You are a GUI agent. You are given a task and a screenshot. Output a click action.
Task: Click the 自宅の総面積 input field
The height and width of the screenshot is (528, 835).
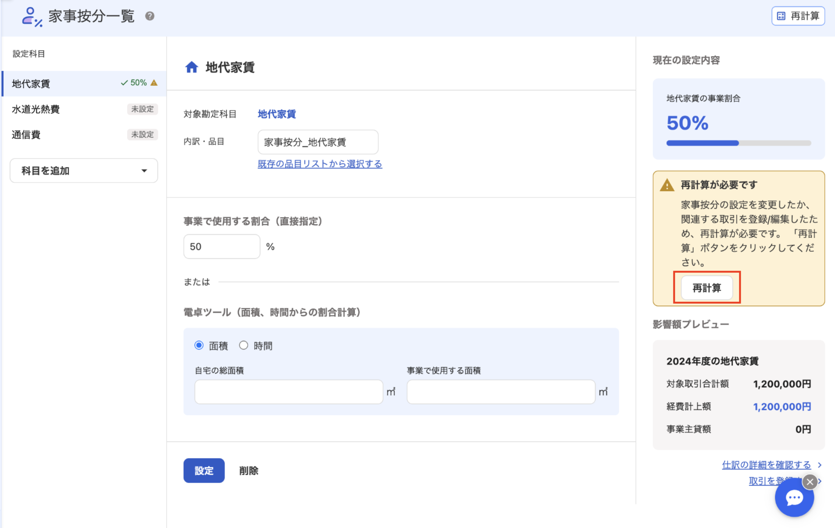tap(289, 392)
